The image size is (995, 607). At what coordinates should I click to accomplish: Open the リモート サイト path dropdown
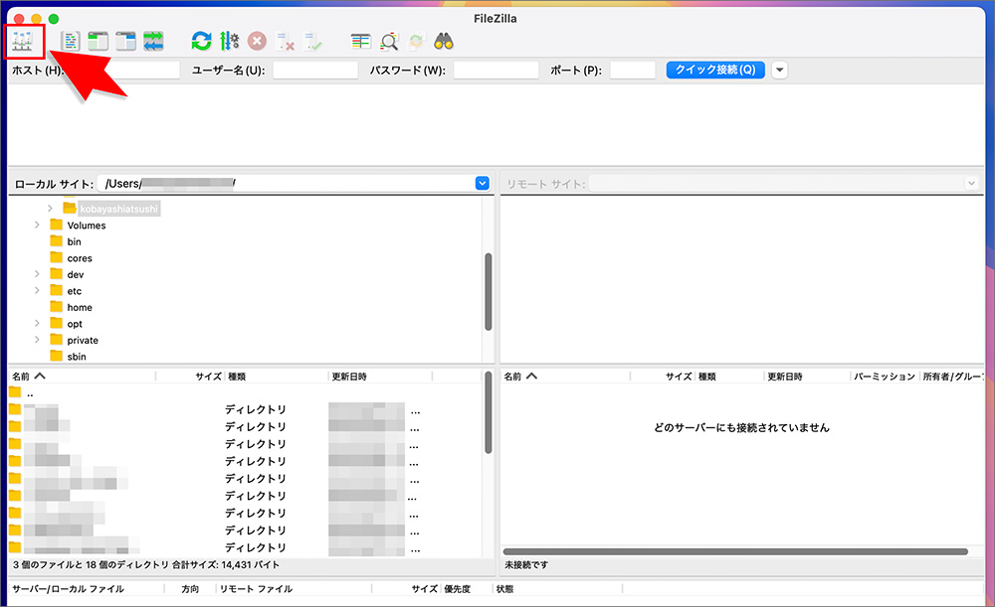pyautogui.click(x=971, y=184)
